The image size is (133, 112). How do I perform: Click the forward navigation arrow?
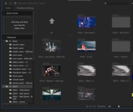(10, 3)
